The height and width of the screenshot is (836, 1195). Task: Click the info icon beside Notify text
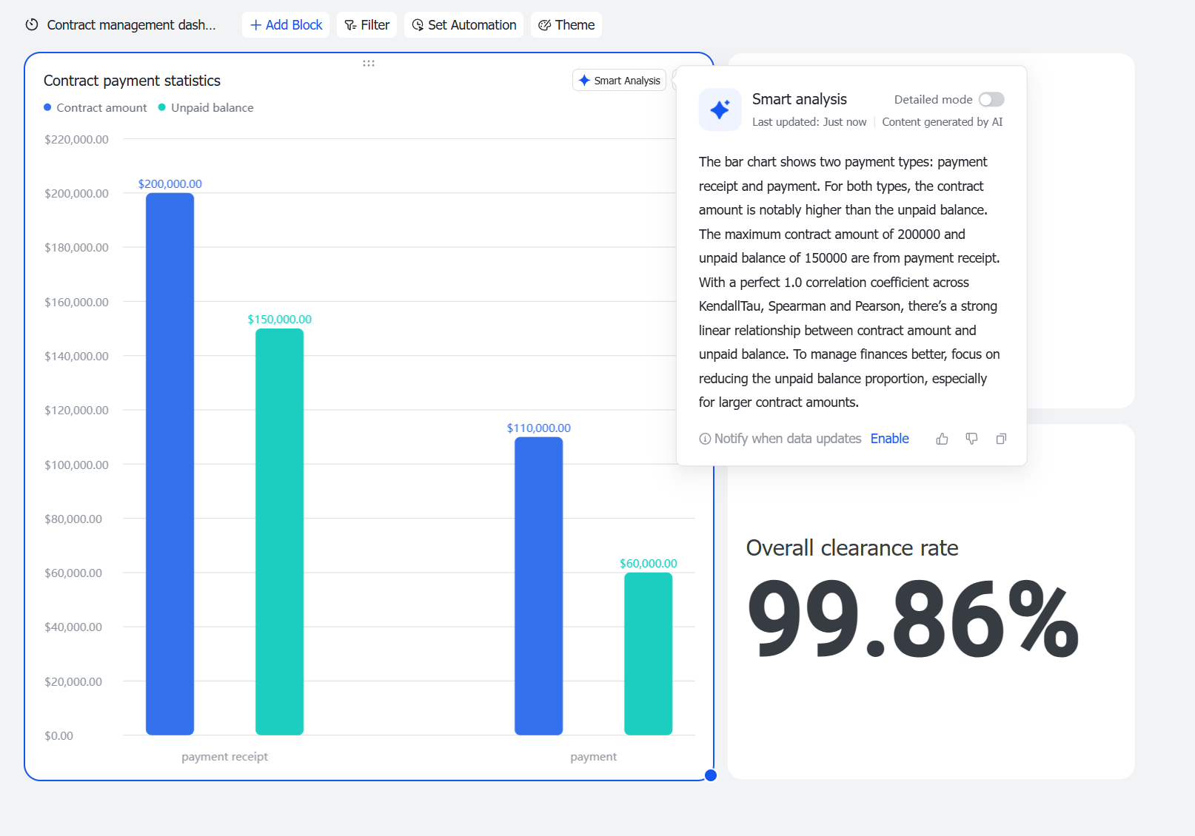pyautogui.click(x=705, y=439)
